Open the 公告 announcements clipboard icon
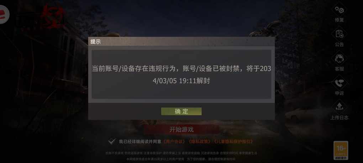The image size is (363, 163). (340, 34)
